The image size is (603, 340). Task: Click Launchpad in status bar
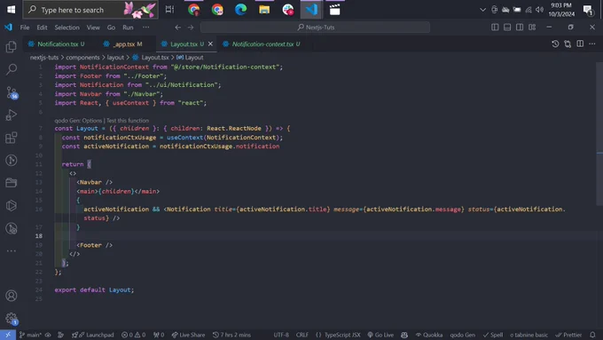point(93,335)
